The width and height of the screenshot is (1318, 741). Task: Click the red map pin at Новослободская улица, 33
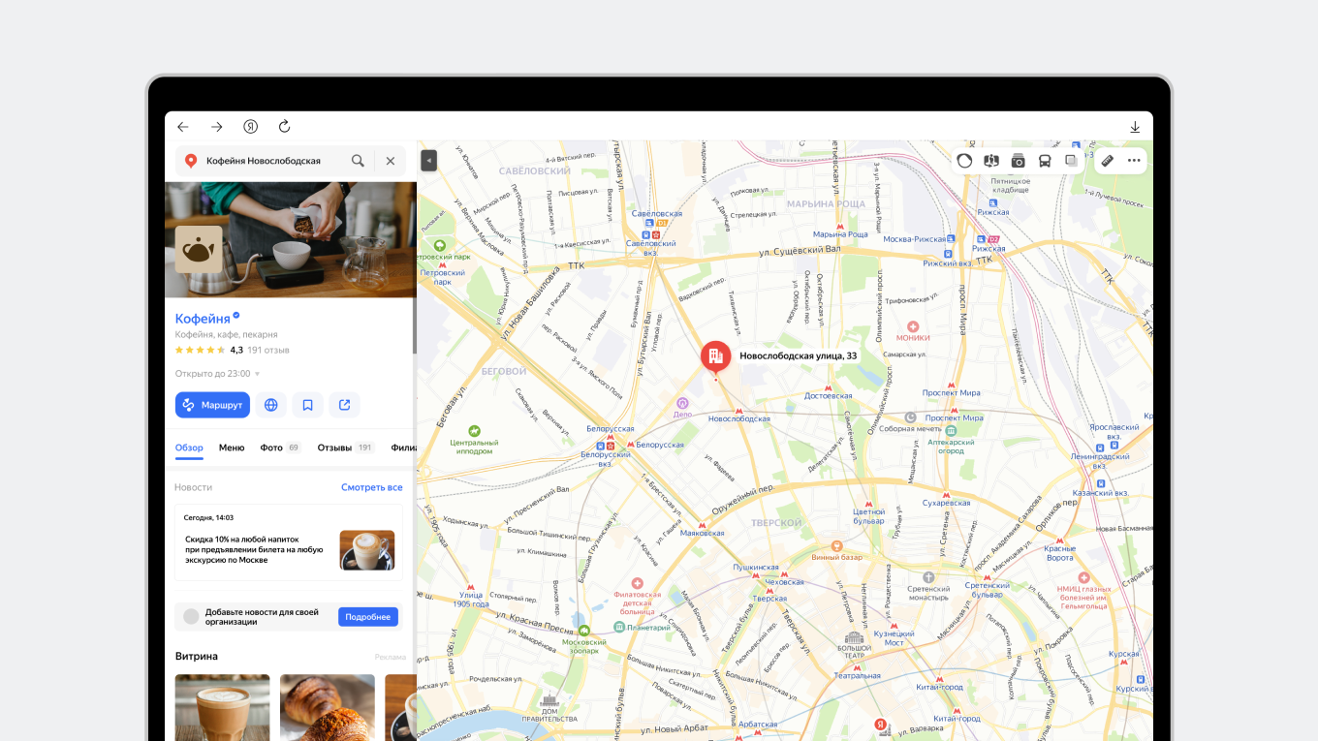[716, 357]
